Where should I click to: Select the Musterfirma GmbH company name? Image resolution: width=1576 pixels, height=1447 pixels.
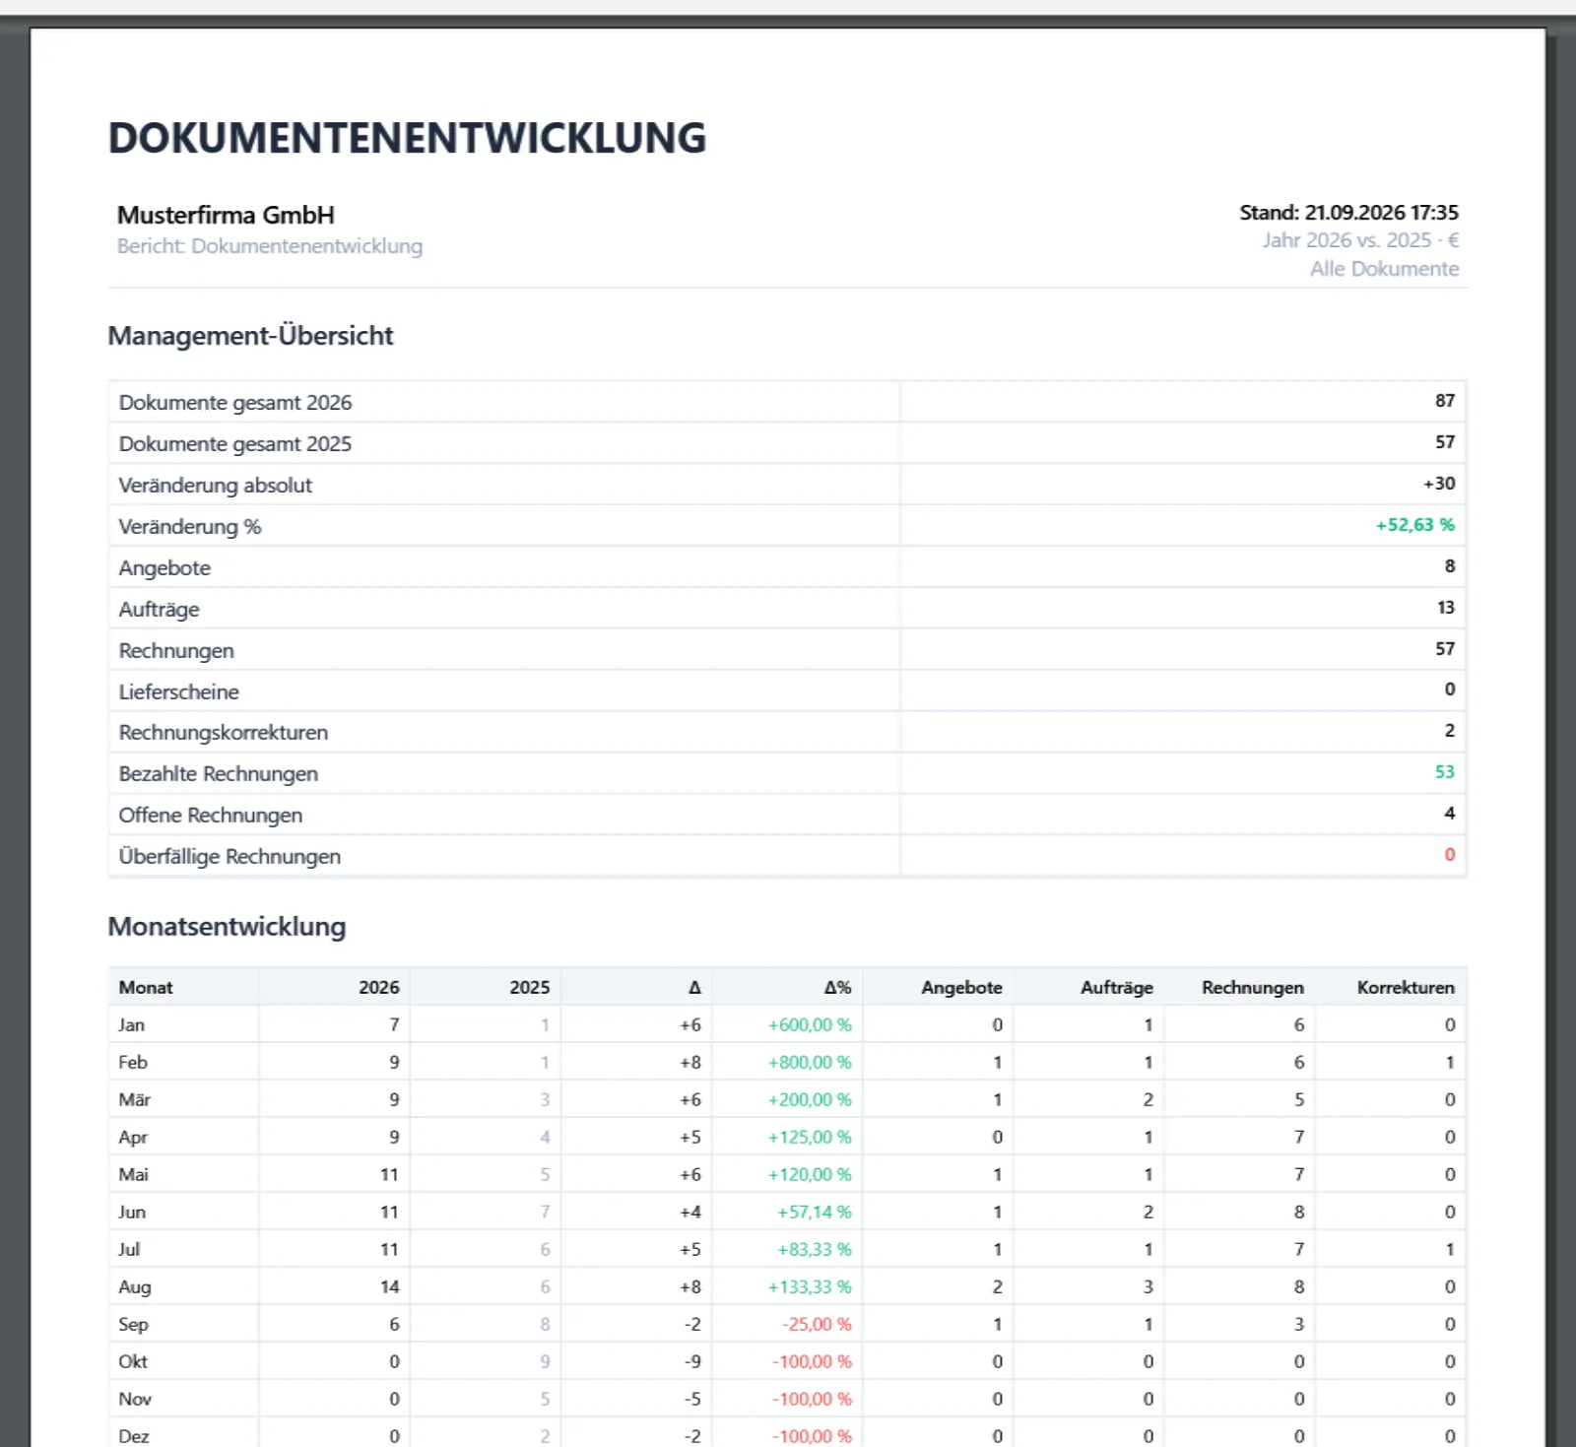coord(226,215)
